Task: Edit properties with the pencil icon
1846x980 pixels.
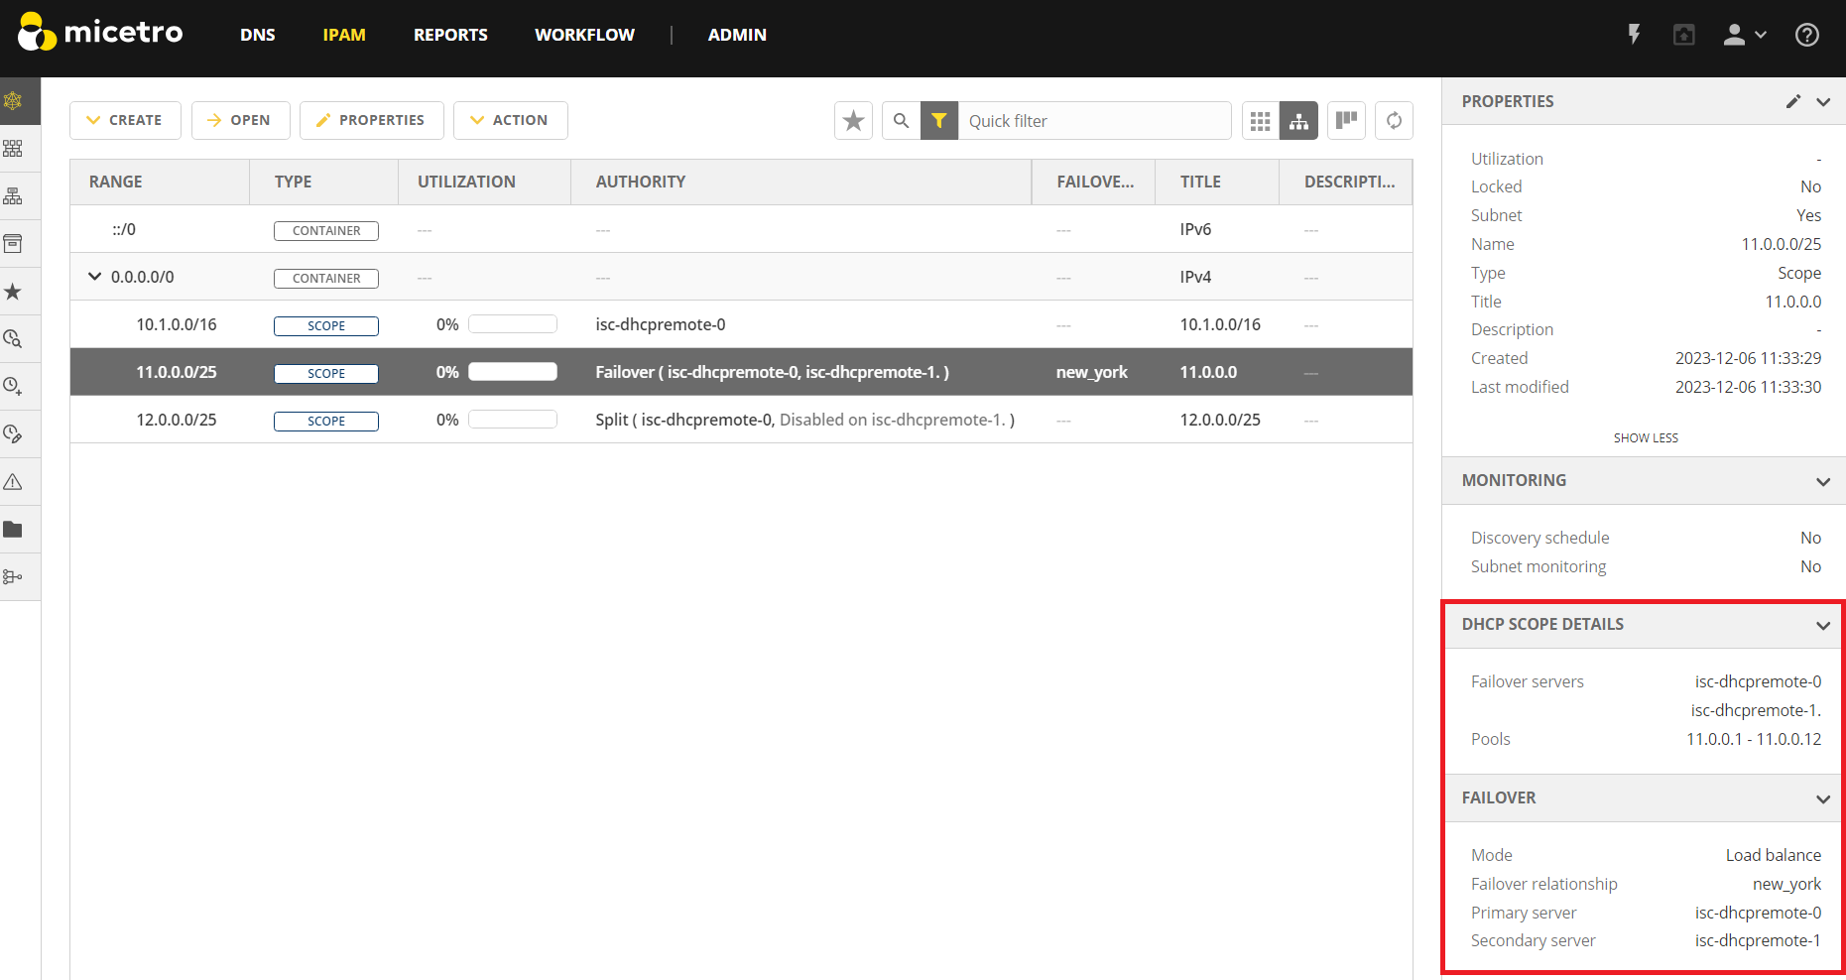Action: point(1792,101)
